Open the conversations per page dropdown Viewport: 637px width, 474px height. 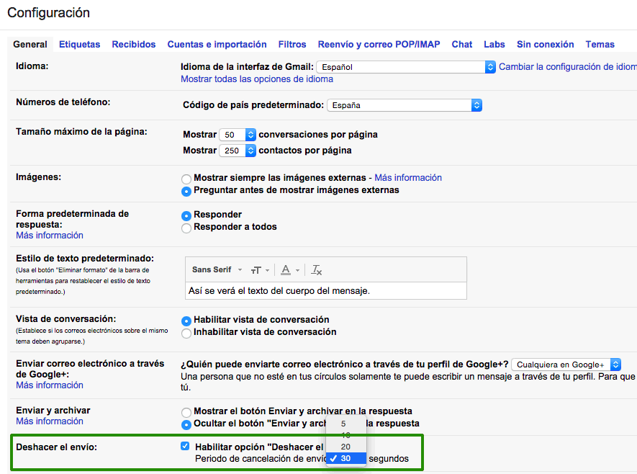tap(238, 134)
